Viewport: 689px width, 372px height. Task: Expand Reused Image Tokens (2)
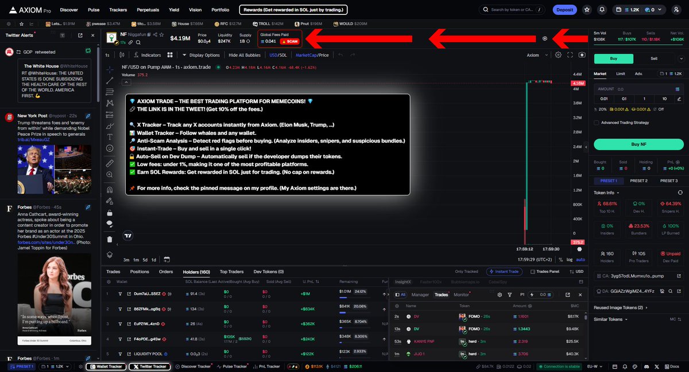tap(620, 308)
